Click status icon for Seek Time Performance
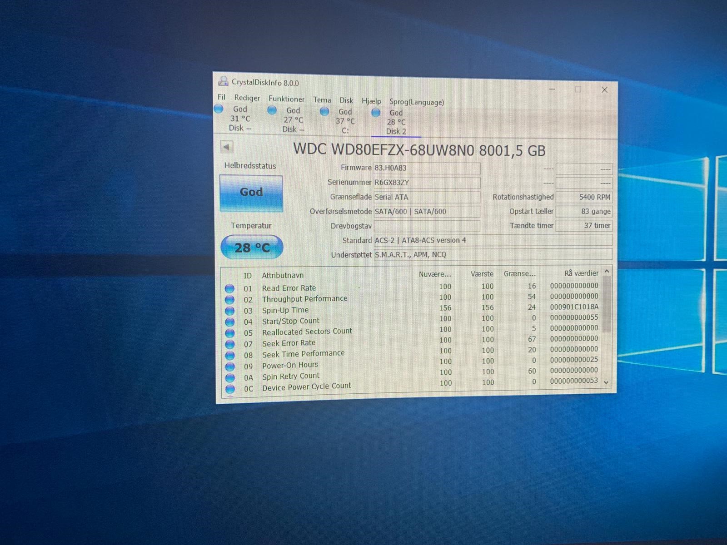This screenshot has width=727, height=545. tap(229, 356)
